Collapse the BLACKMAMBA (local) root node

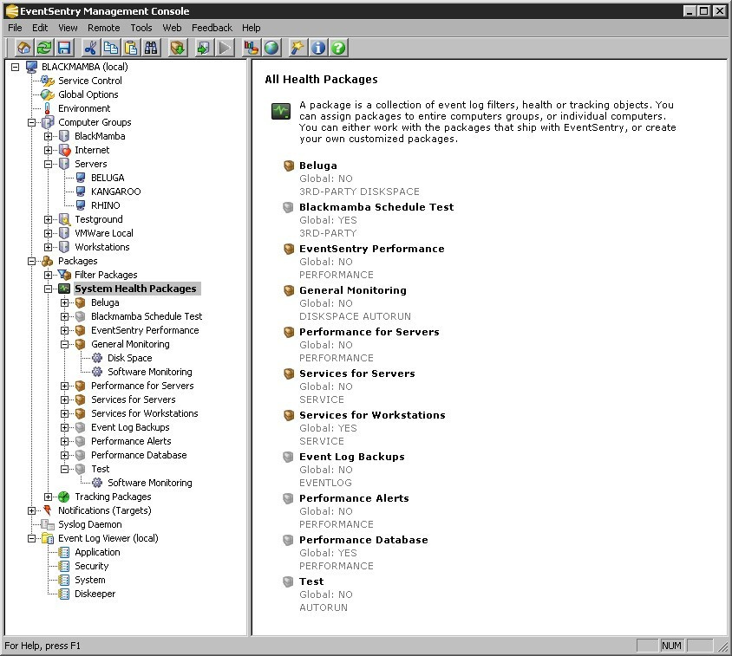[x=15, y=68]
